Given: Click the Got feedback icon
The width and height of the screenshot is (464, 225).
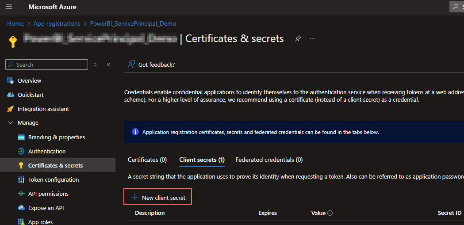Looking at the screenshot, I should tap(131, 65).
